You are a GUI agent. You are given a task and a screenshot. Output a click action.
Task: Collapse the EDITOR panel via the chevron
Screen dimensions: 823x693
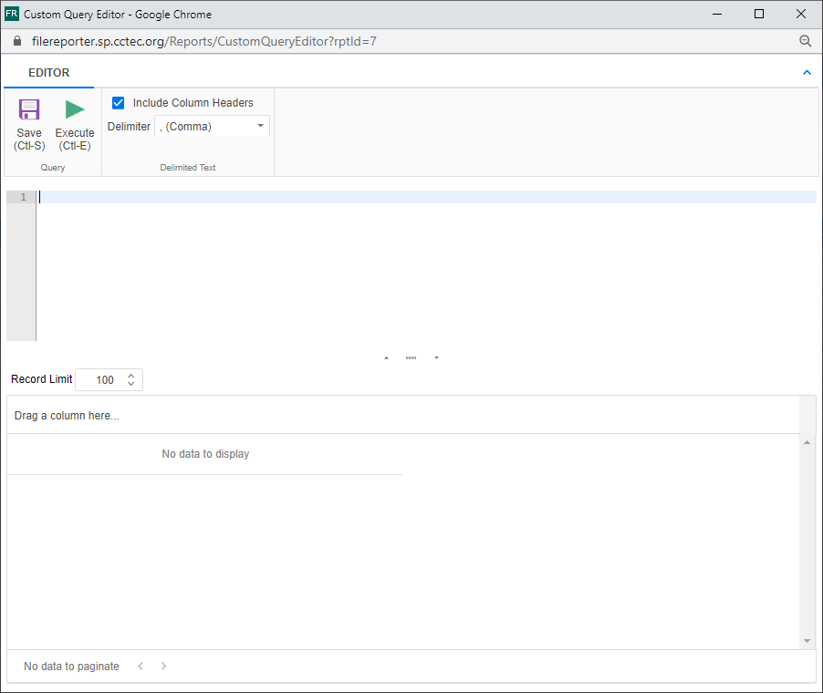click(807, 72)
